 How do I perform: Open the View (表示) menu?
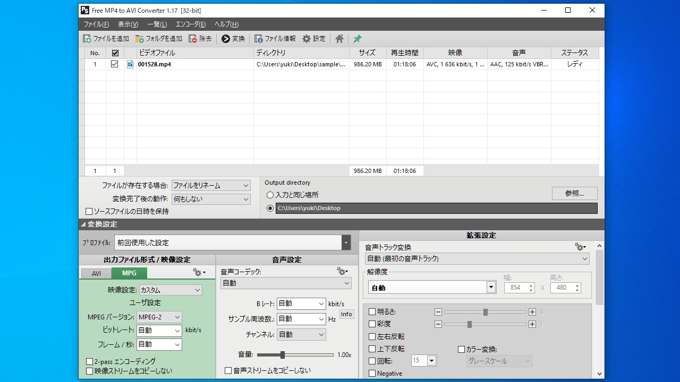click(127, 24)
